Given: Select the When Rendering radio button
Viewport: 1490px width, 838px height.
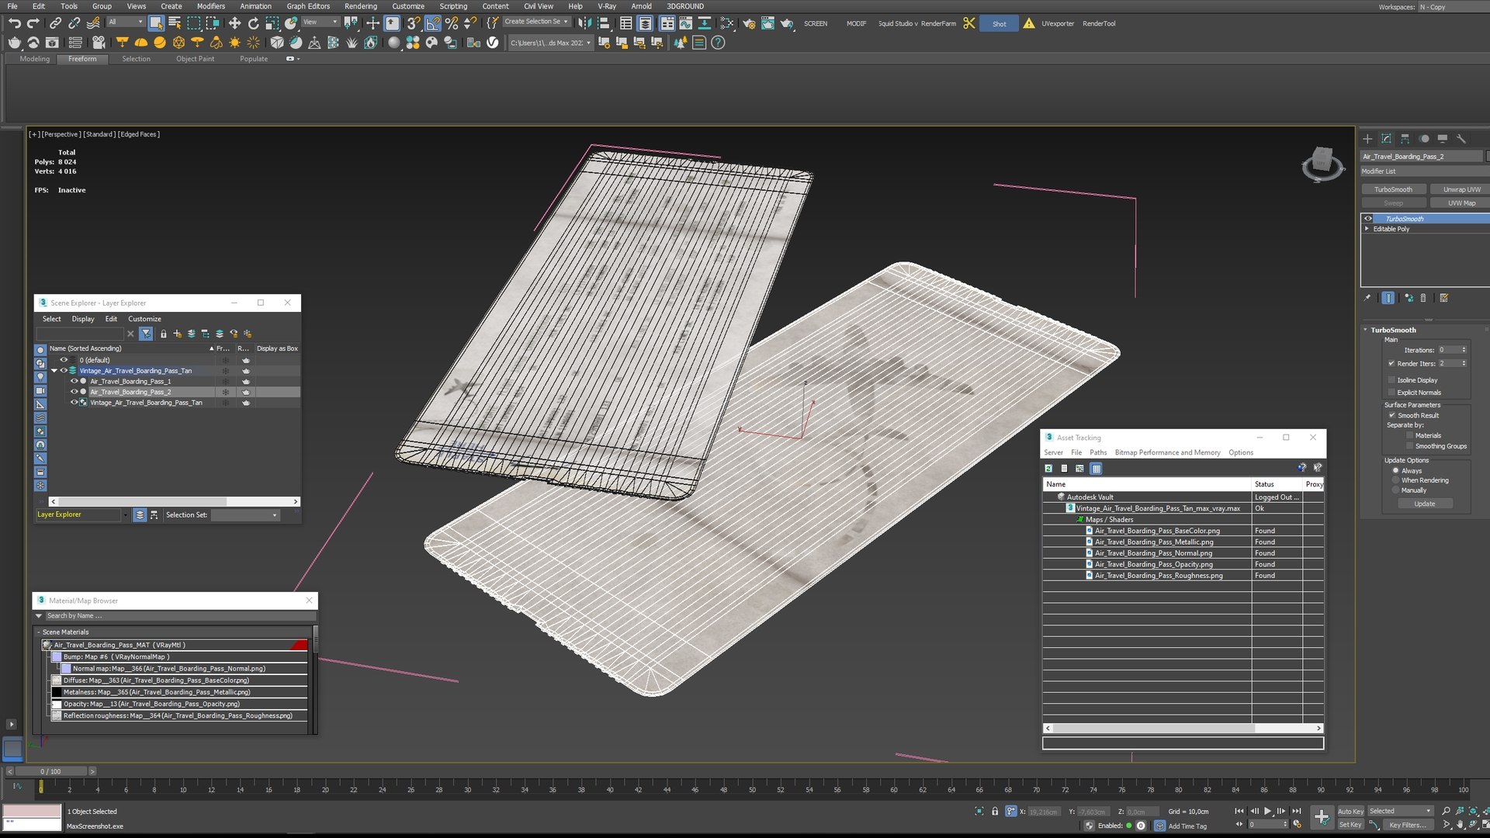Looking at the screenshot, I should [1395, 480].
